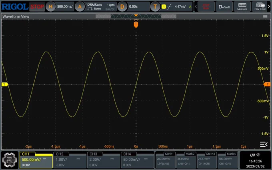Toggle the muted speaker sound icon
Image resolution: width=272 pixels, height=170 pixels.
pos(258,155)
